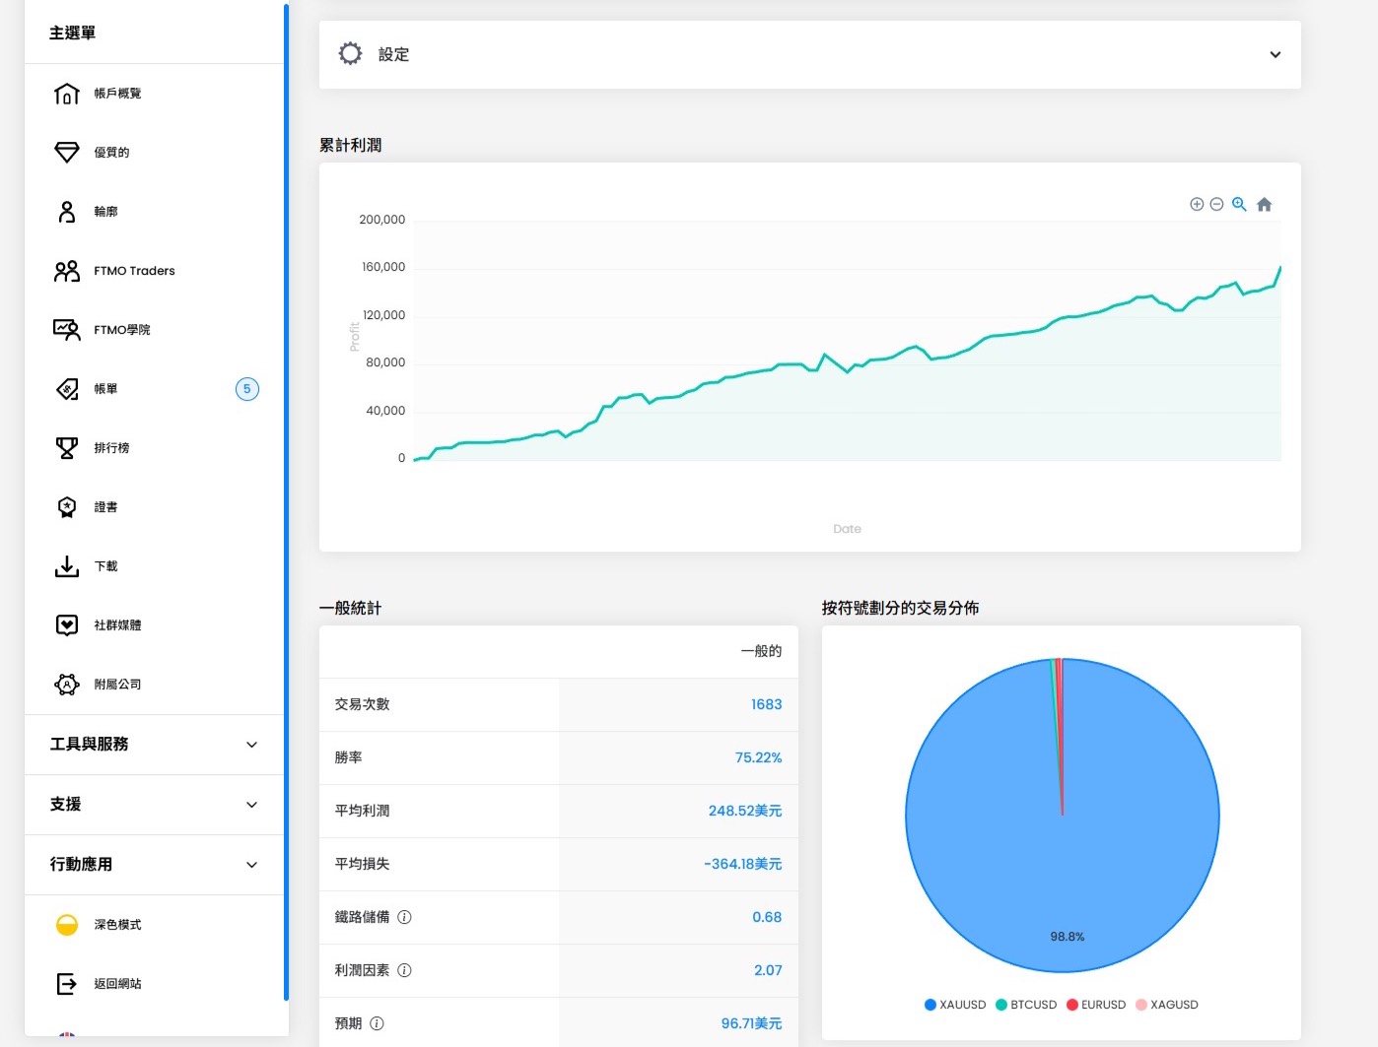Toggle 深色模式 dark mode
The height and width of the screenshot is (1047, 1378).
point(67,925)
